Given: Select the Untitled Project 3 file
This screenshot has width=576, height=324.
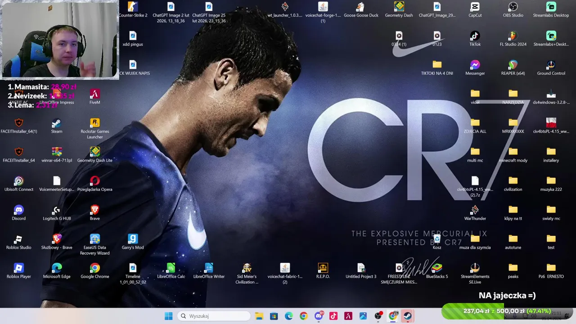Looking at the screenshot, I should click(x=361, y=271).
